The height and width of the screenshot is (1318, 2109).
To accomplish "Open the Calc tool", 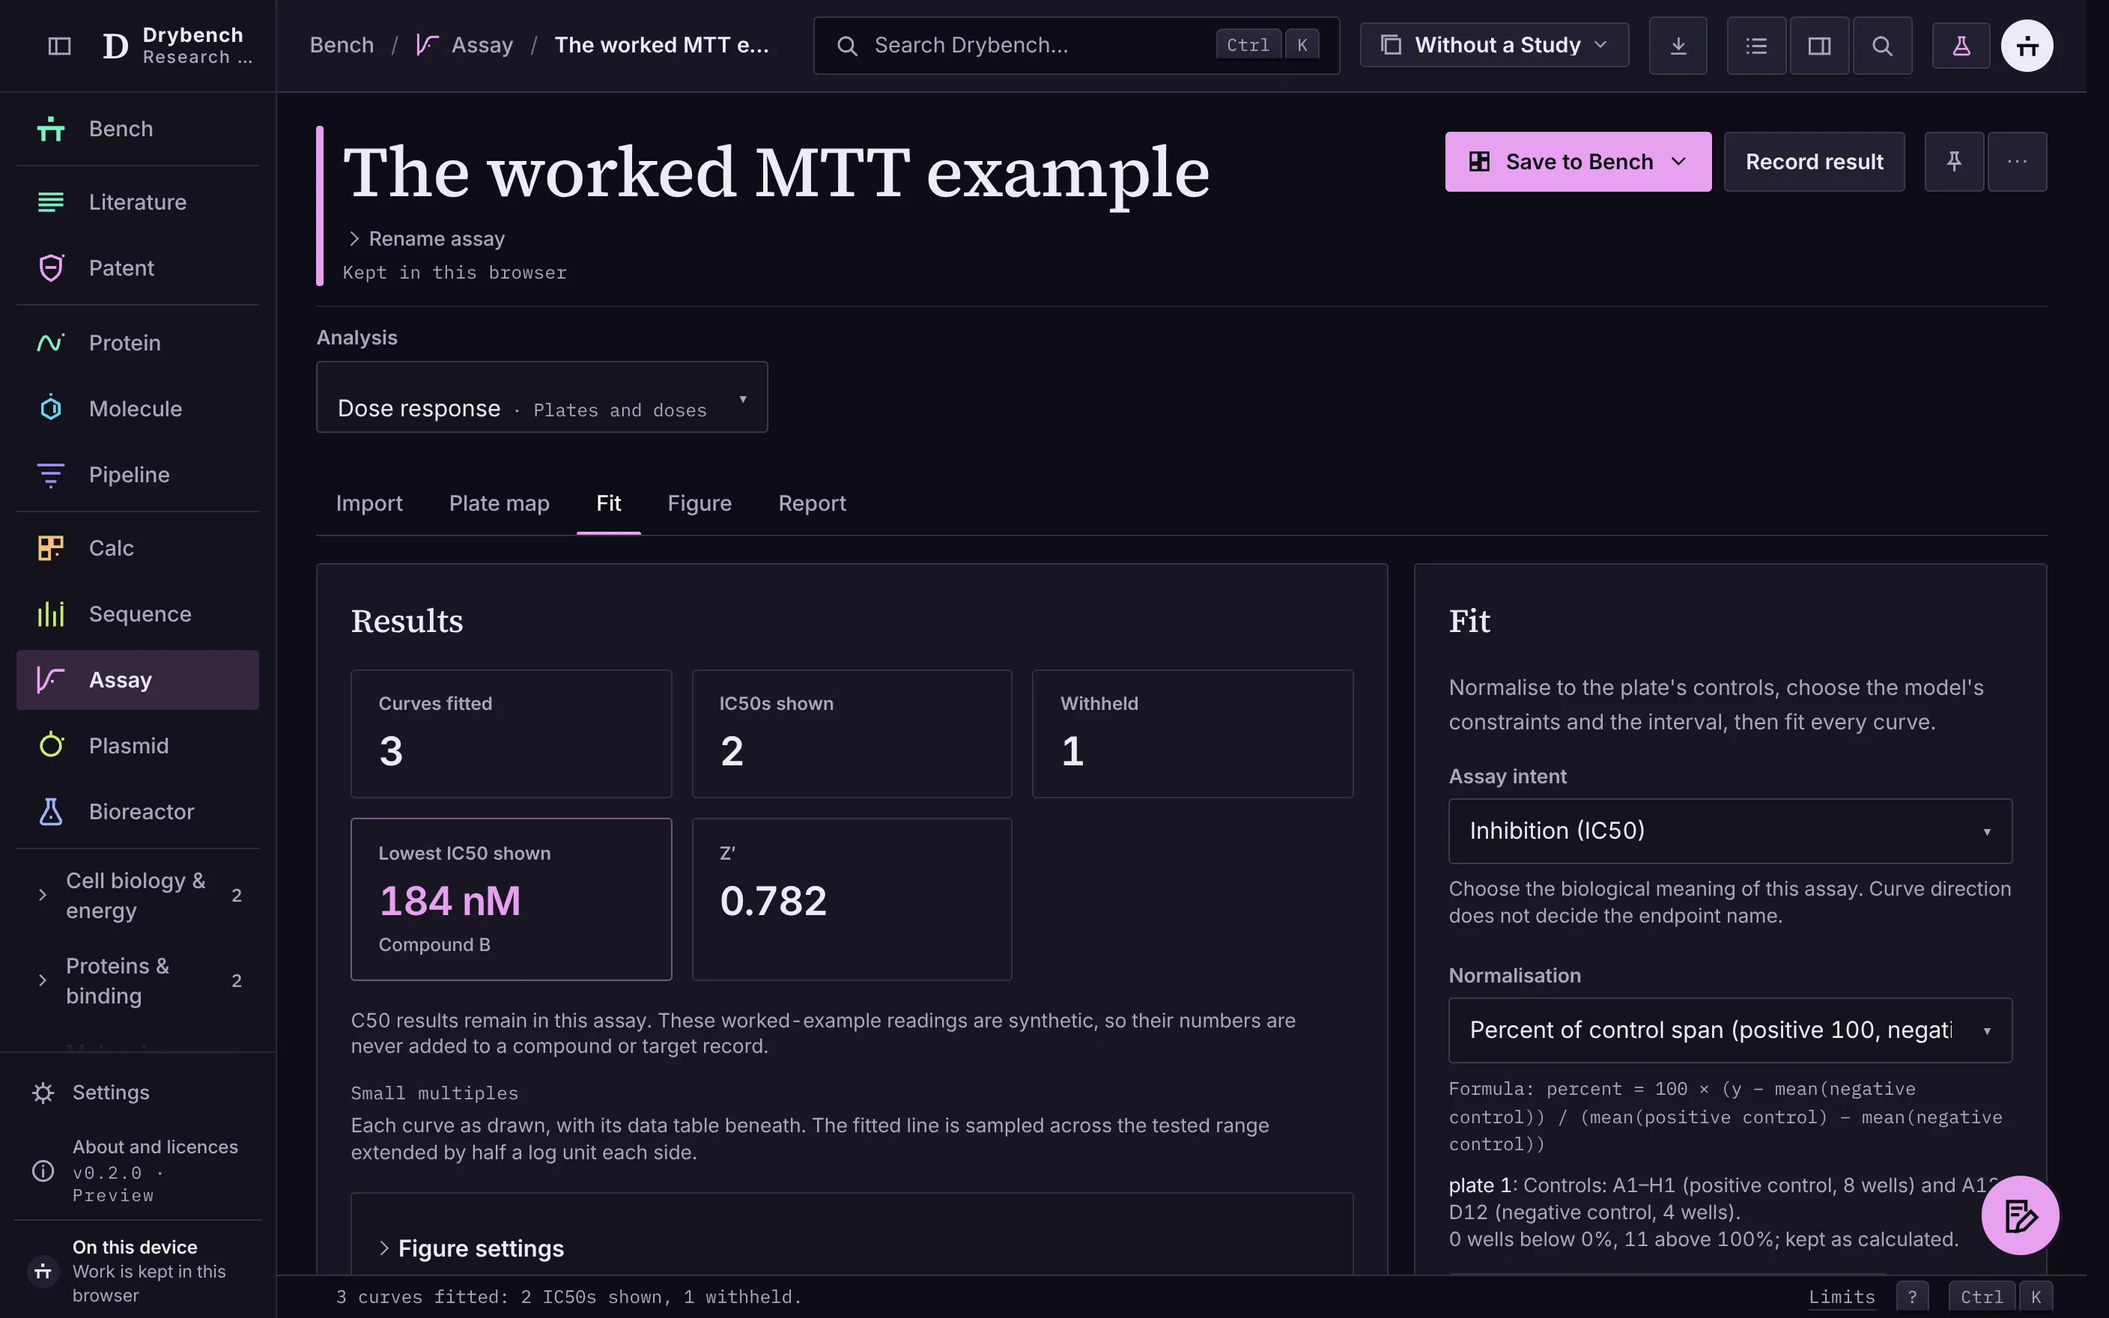I will click(x=138, y=548).
